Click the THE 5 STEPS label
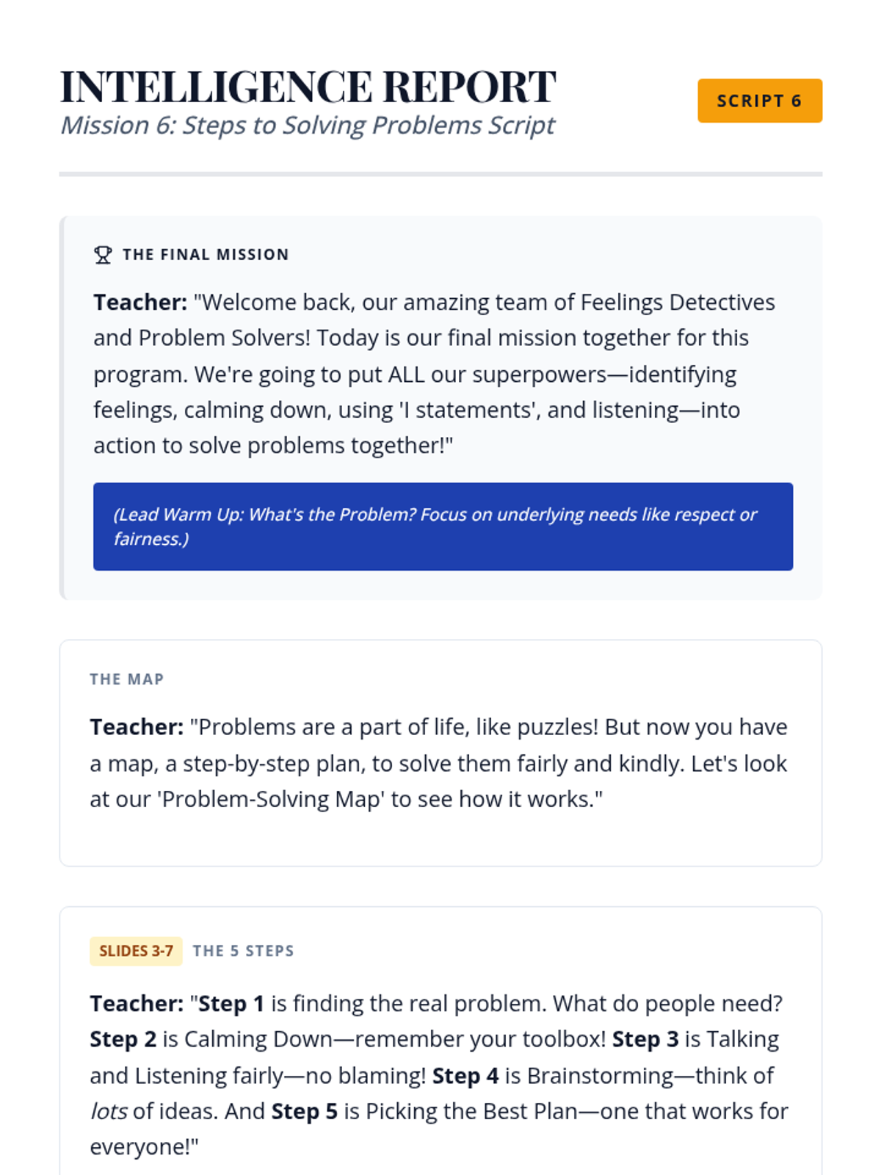Image resolution: width=881 pixels, height=1175 pixels. coord(243,951)
